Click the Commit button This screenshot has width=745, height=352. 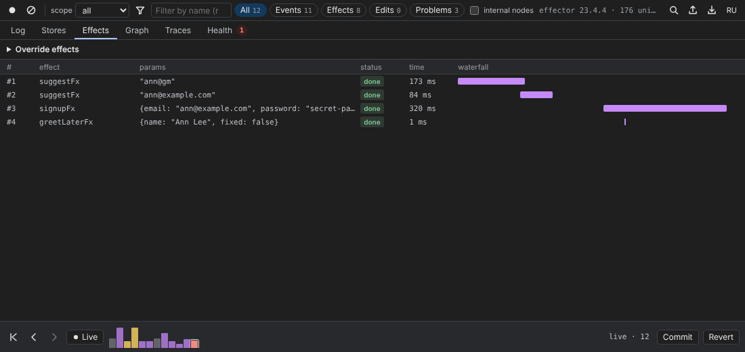[677, 337]
